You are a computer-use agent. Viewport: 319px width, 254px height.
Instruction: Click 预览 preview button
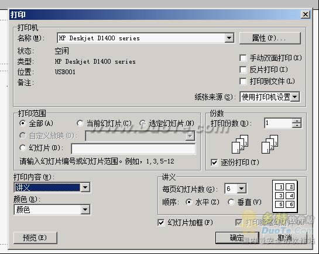pos(35,238)
